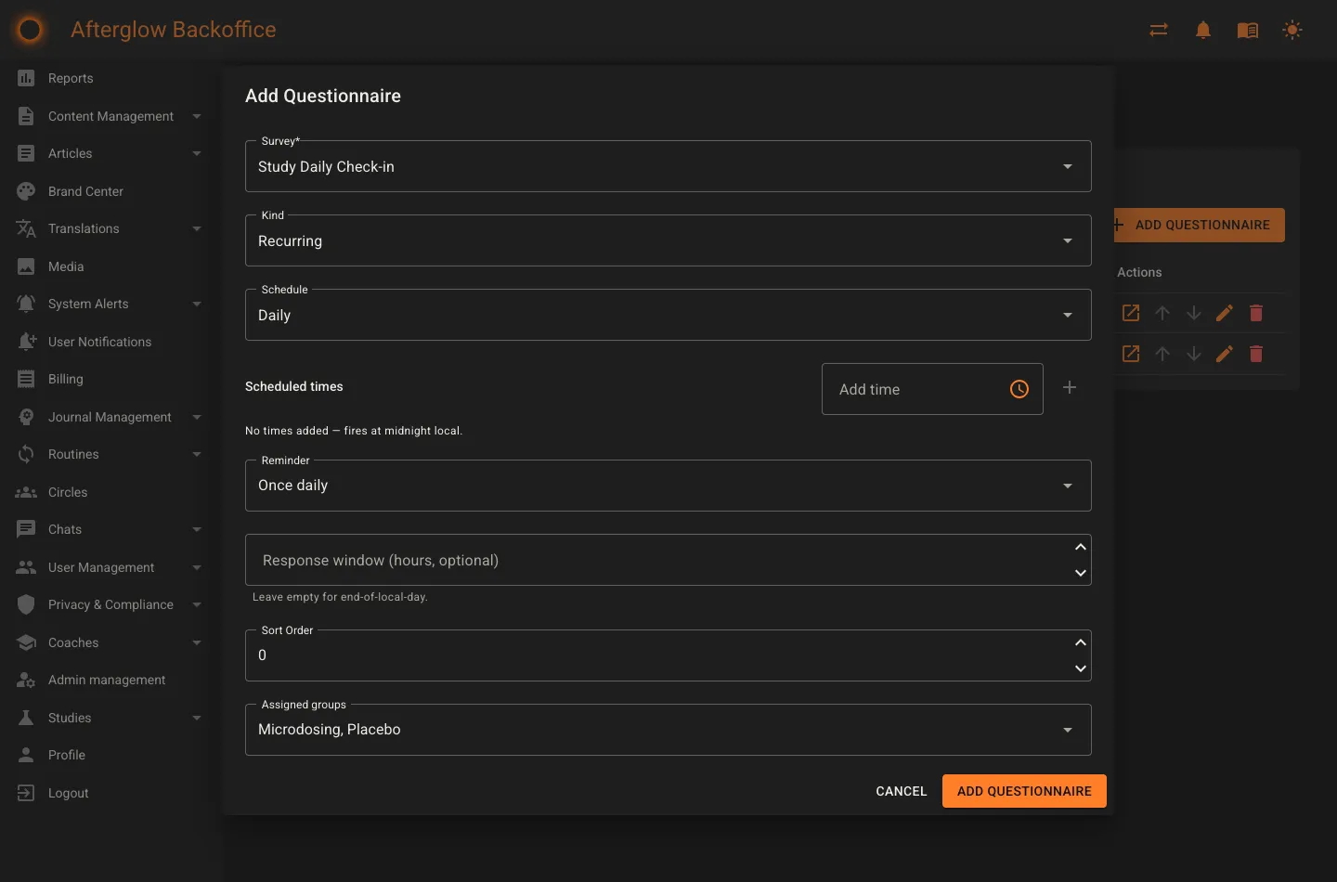
Task: Click the Profile person icon
Action: (26, 755)
